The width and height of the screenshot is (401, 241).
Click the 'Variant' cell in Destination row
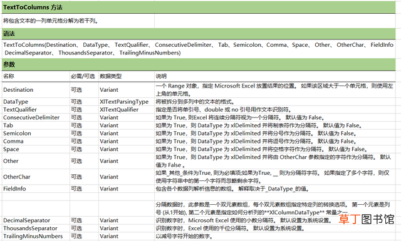(127, 90)
